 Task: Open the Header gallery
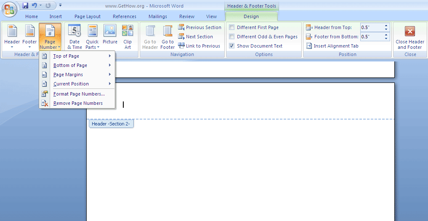pyautogui.click(x=12, y=37)
